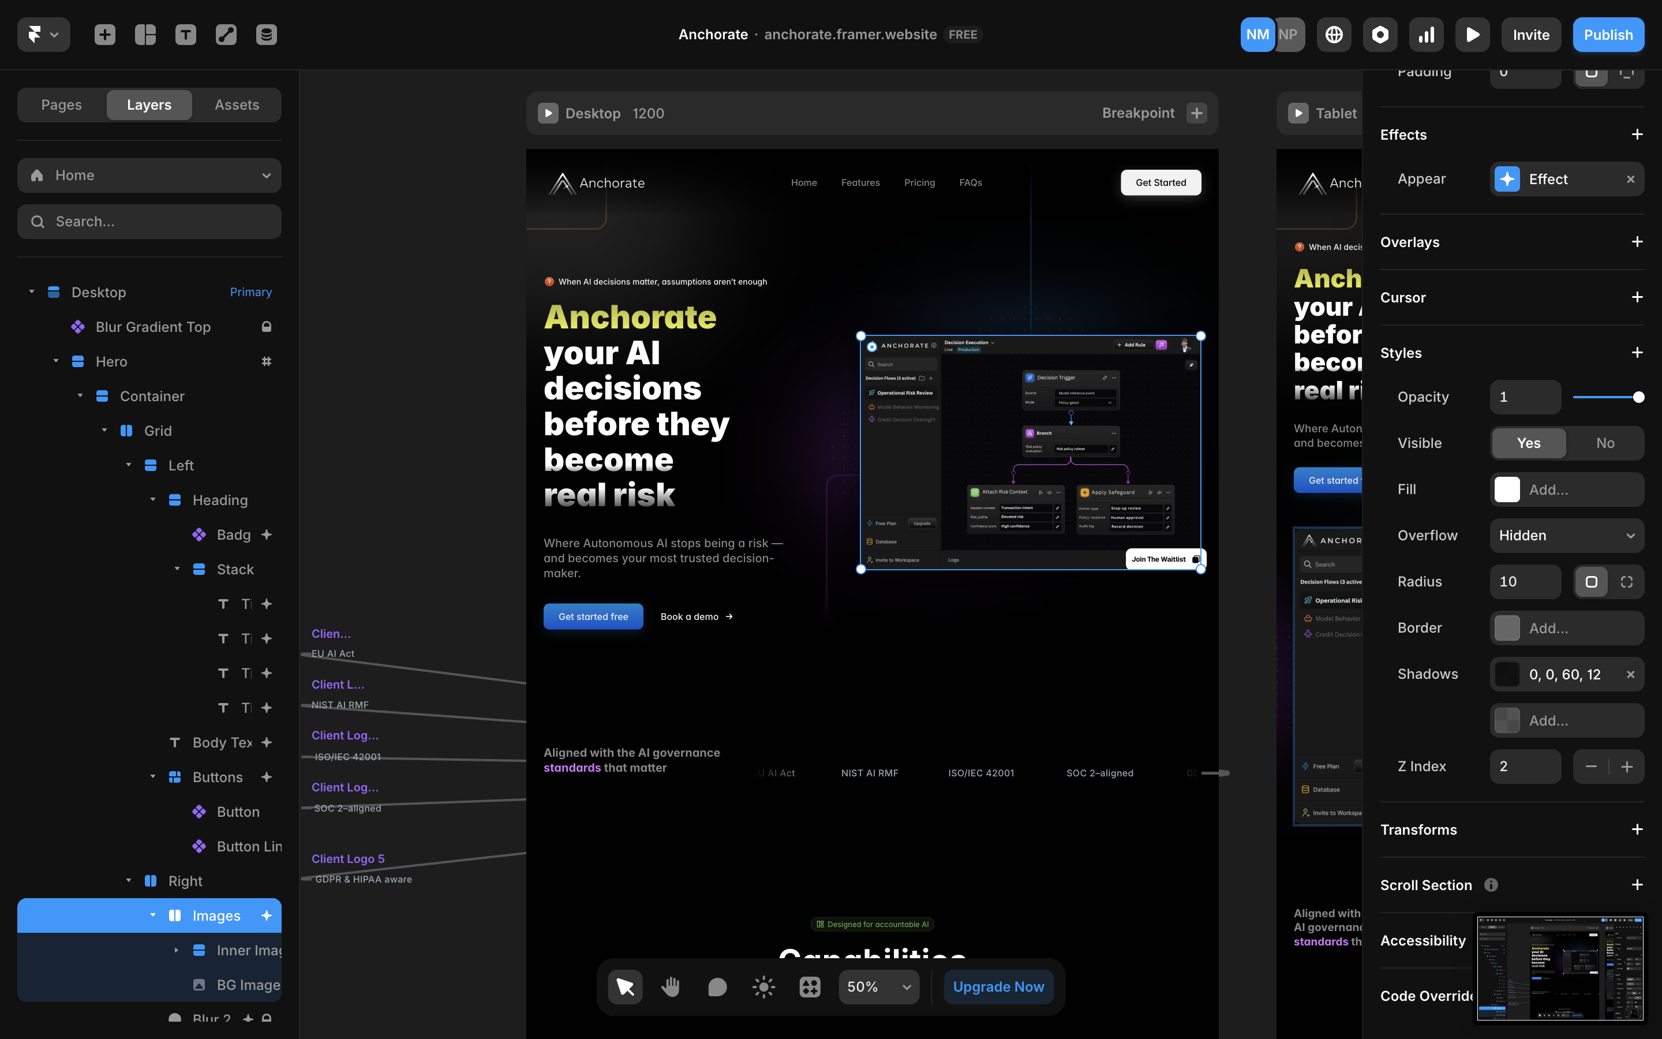1662x1039 pixels.
Task: Select the Text tool in the toolbar
Action: click(x=185, y=35)
